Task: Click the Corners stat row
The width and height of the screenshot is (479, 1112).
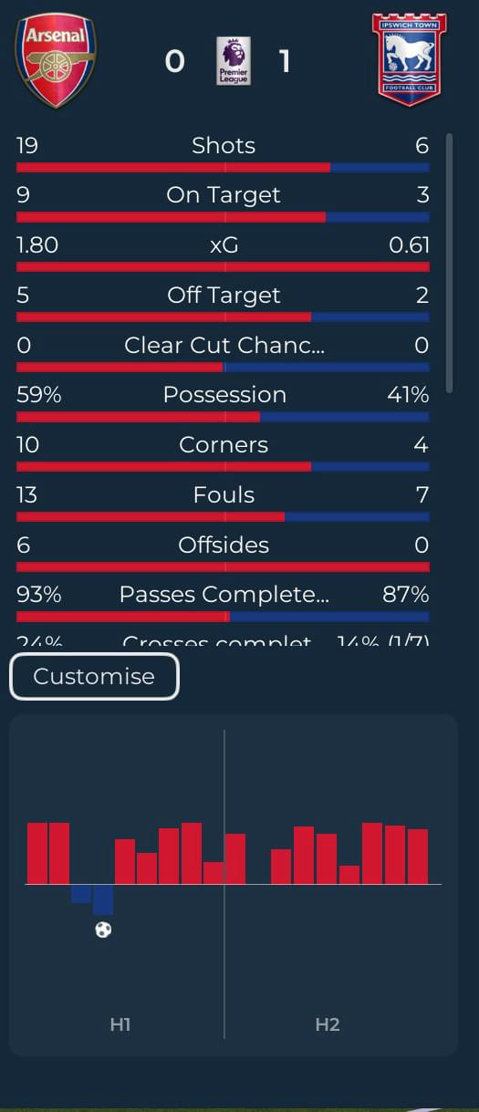Action: tap(223, 452)
